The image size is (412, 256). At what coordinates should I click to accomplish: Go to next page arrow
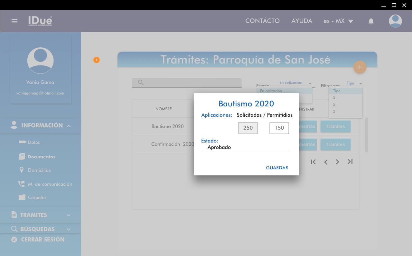337,162
